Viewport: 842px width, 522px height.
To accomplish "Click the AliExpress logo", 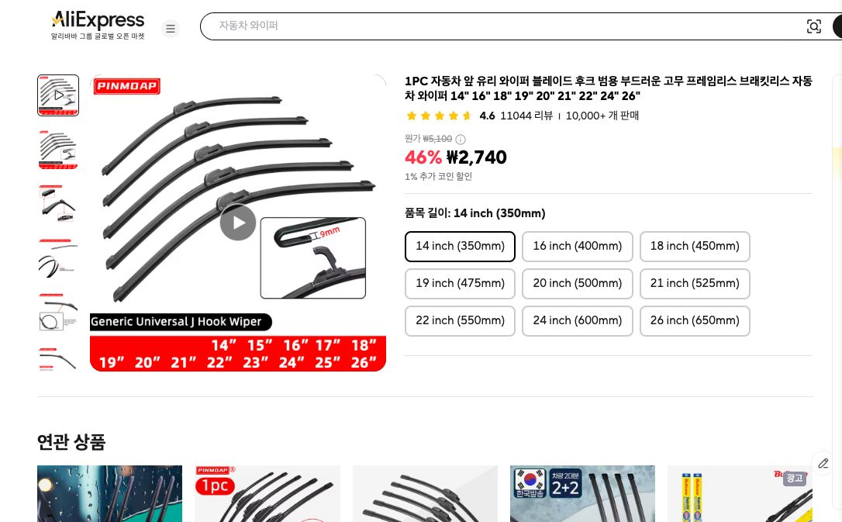I will pos(98,26).
